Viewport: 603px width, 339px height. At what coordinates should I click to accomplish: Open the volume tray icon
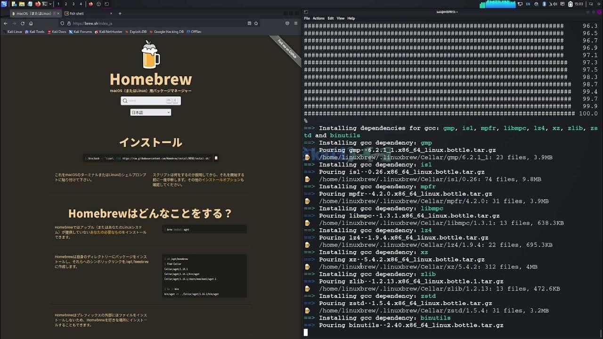point(554,4)
